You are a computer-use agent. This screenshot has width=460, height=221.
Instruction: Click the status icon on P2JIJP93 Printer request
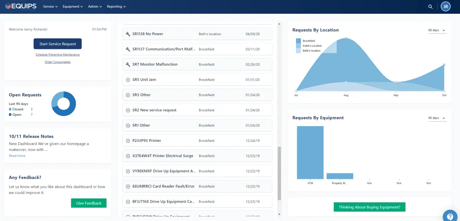pos(128,140)
